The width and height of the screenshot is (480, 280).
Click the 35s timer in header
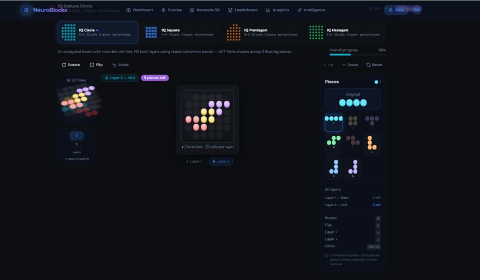[x=375, y=9]
